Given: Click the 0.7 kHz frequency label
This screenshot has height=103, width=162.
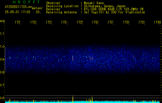Looking at the screenshot, I should tap(2, 85).
